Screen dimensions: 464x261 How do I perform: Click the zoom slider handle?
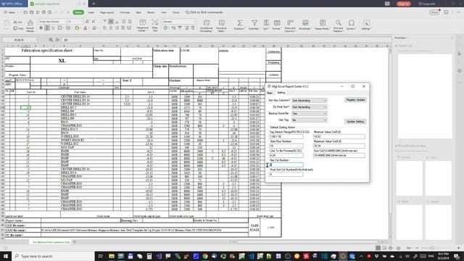[x=432, y=248]
